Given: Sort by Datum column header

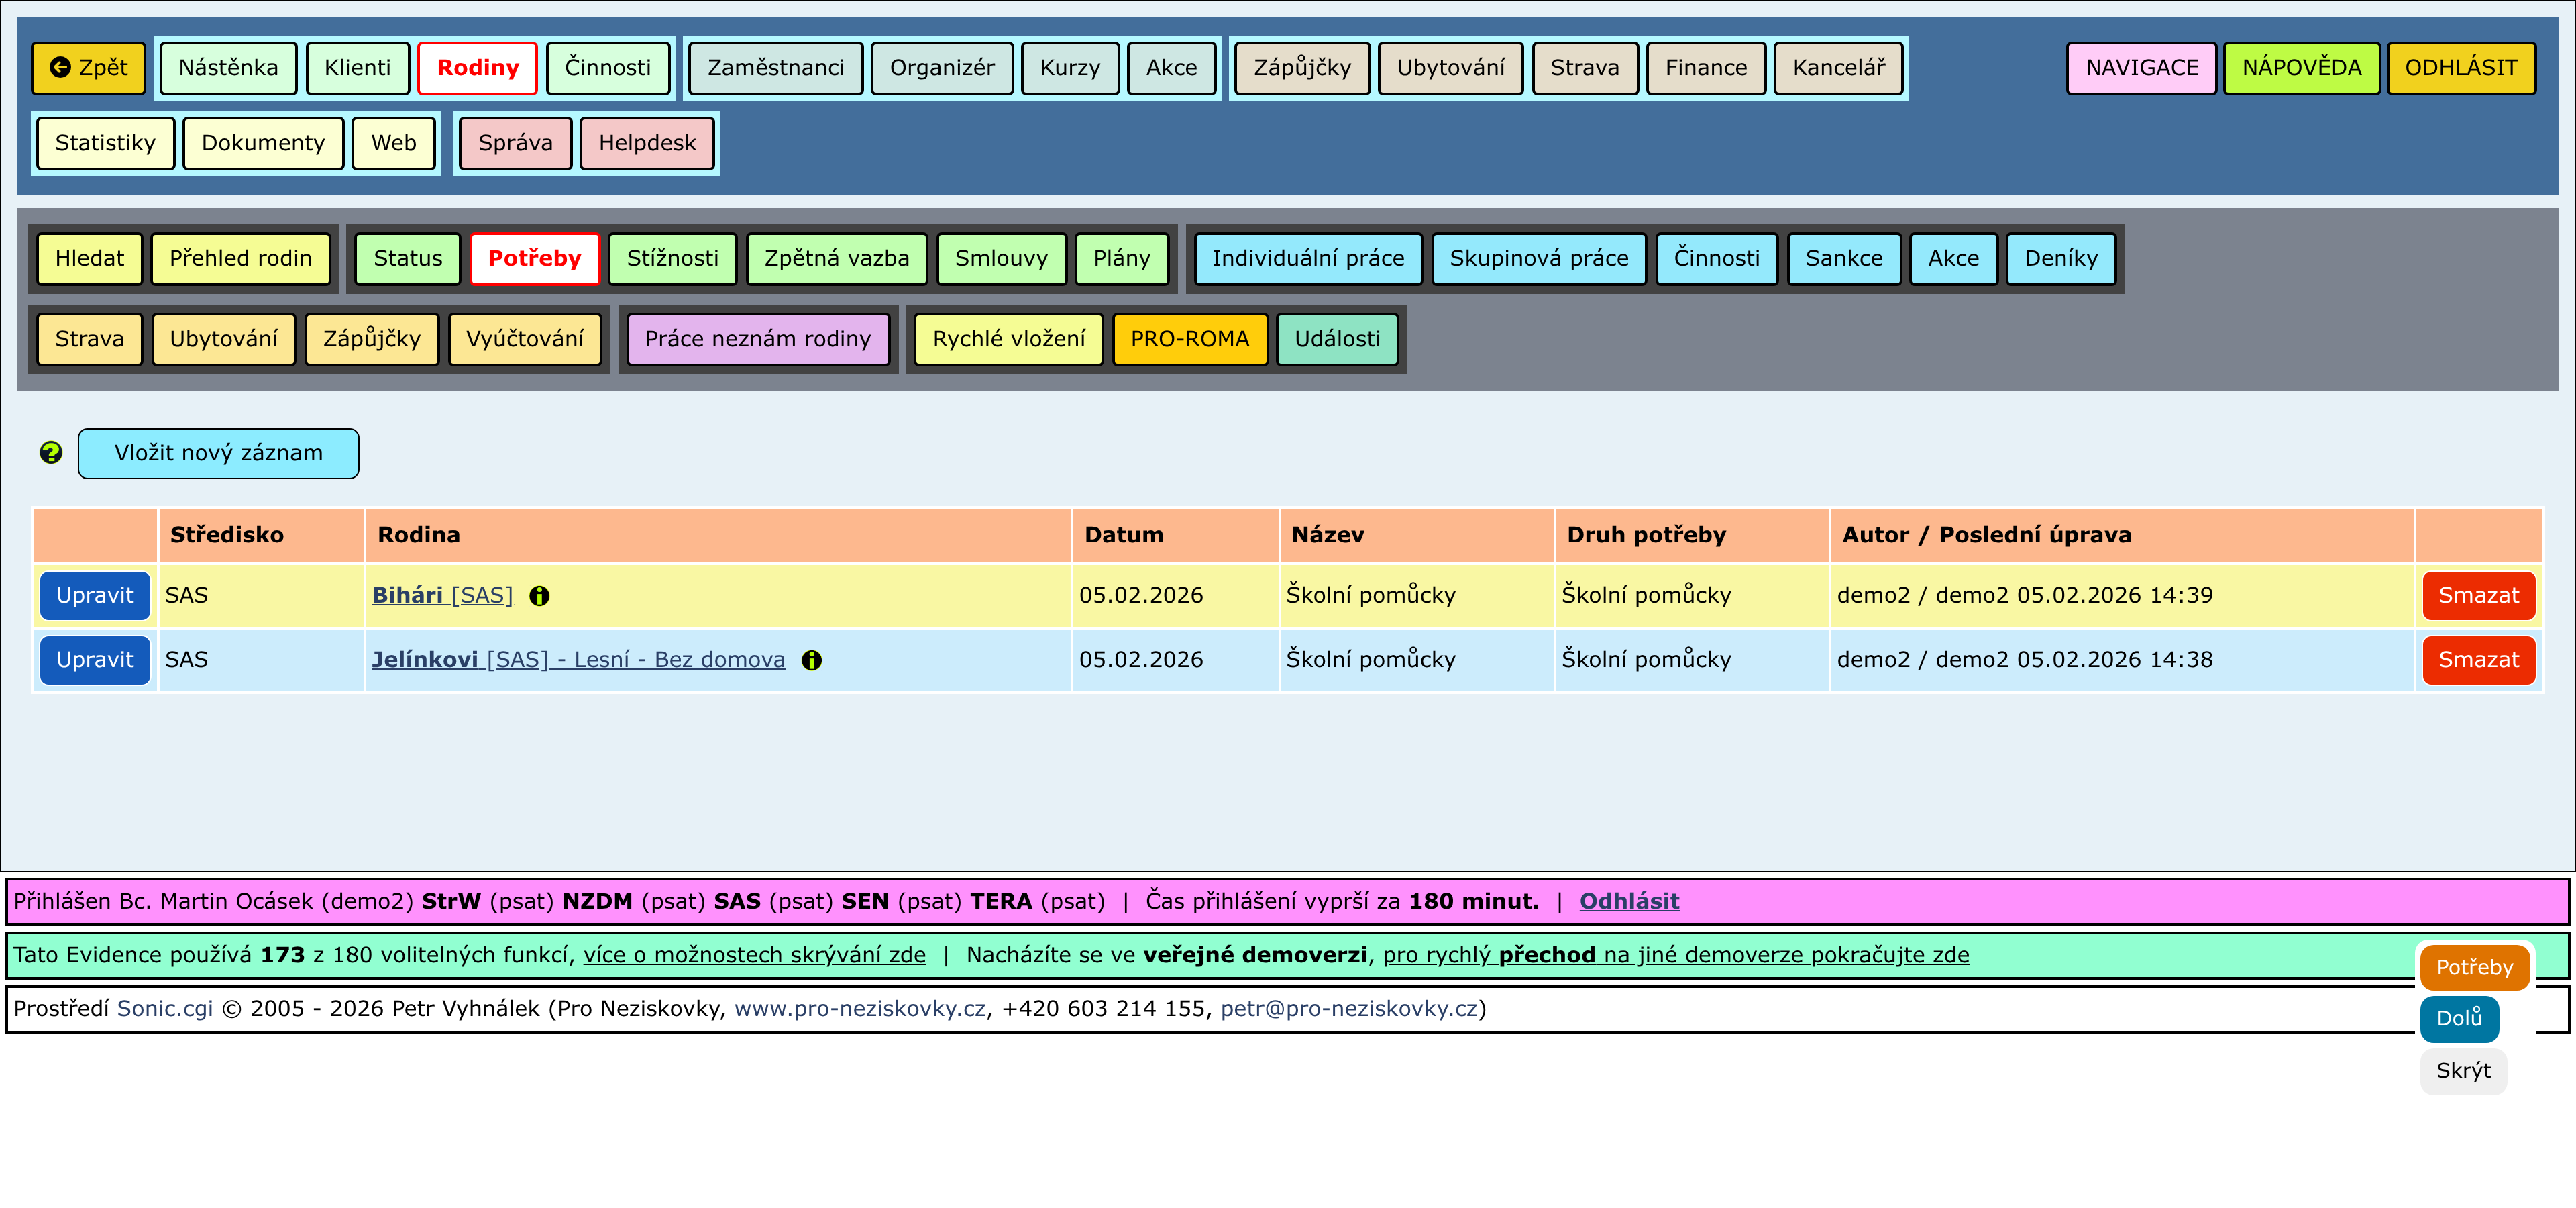Looking at the screenshot, I should (1124, 535).
